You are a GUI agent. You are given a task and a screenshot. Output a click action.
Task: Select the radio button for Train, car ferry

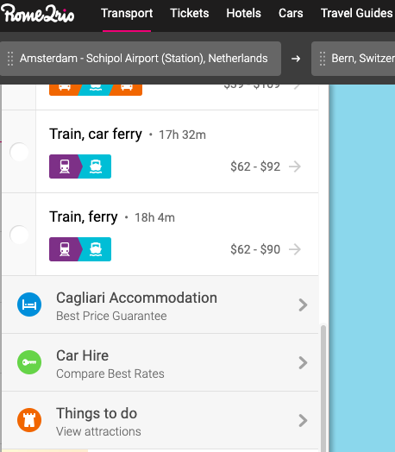coord(19,152)
